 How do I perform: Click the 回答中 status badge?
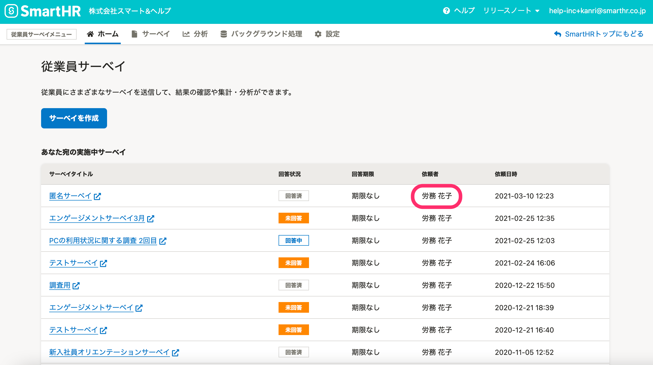[x=294, y=240]
